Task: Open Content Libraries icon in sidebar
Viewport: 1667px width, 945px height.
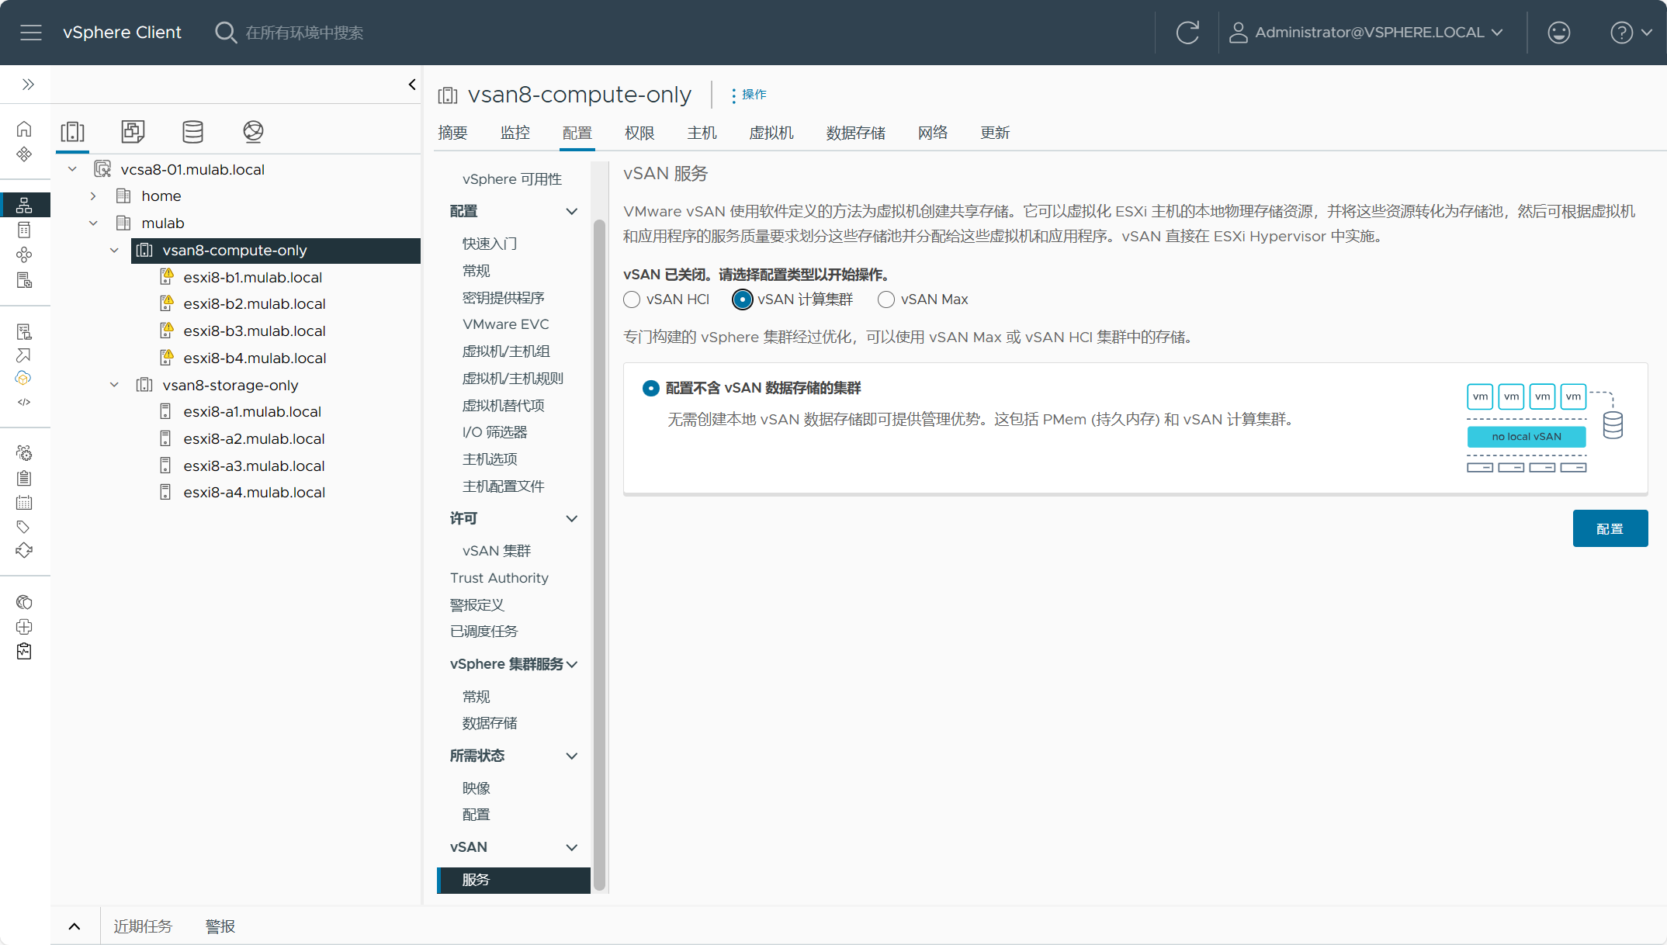Action: pyautogui.click(x=24, y=230)
